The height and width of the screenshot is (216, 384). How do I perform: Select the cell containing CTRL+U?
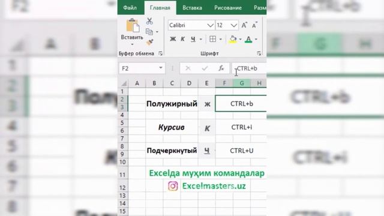241,151
